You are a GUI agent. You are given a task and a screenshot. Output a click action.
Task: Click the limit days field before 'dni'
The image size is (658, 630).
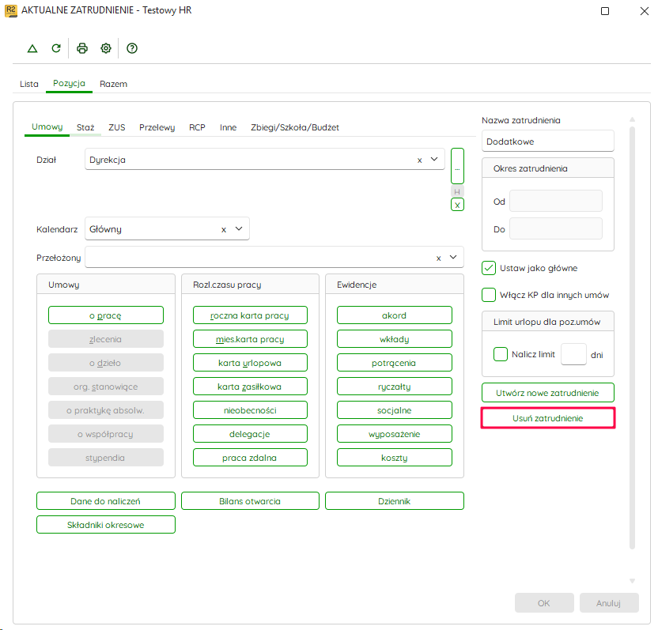(573, 354)
